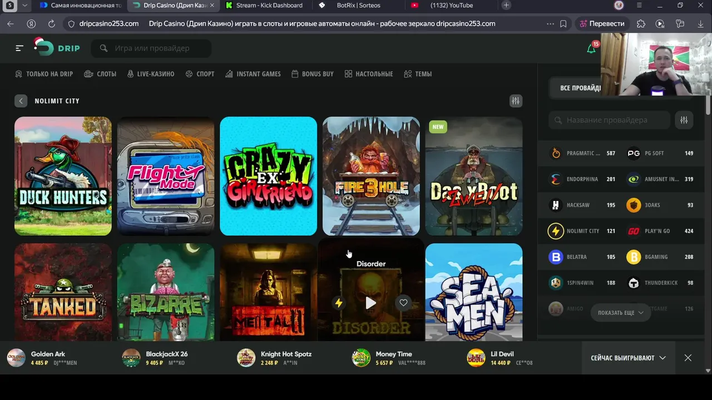Open the Tanked game thumbnail
Viewport: 712px width, 400px height.
63,292
